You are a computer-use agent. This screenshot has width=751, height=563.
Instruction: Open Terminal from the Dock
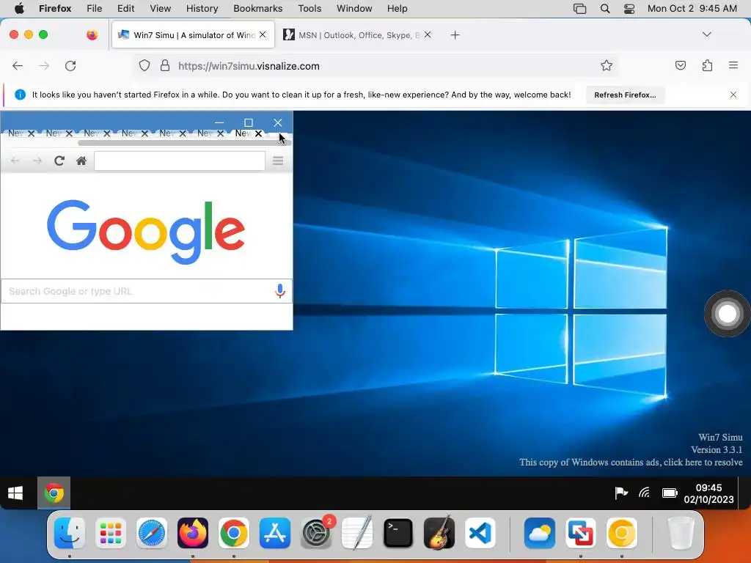pyautogui.click(x=398, y=533)
